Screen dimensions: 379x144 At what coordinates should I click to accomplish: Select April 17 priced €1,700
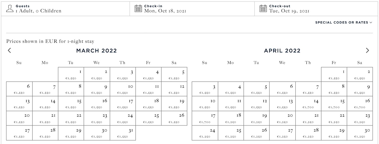[x=205, y=118]
